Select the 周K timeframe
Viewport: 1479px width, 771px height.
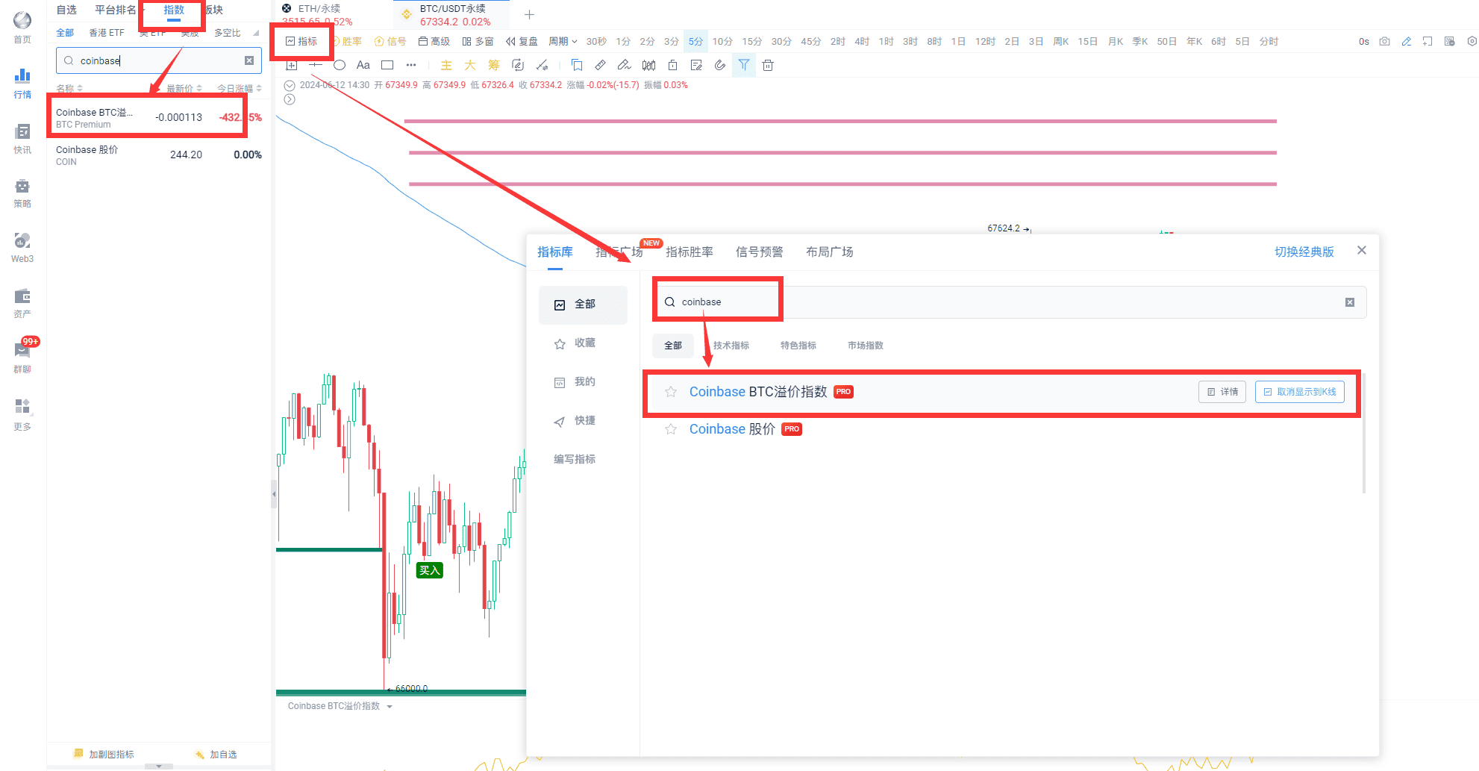pyautogui.click(x=1061, y=41)
